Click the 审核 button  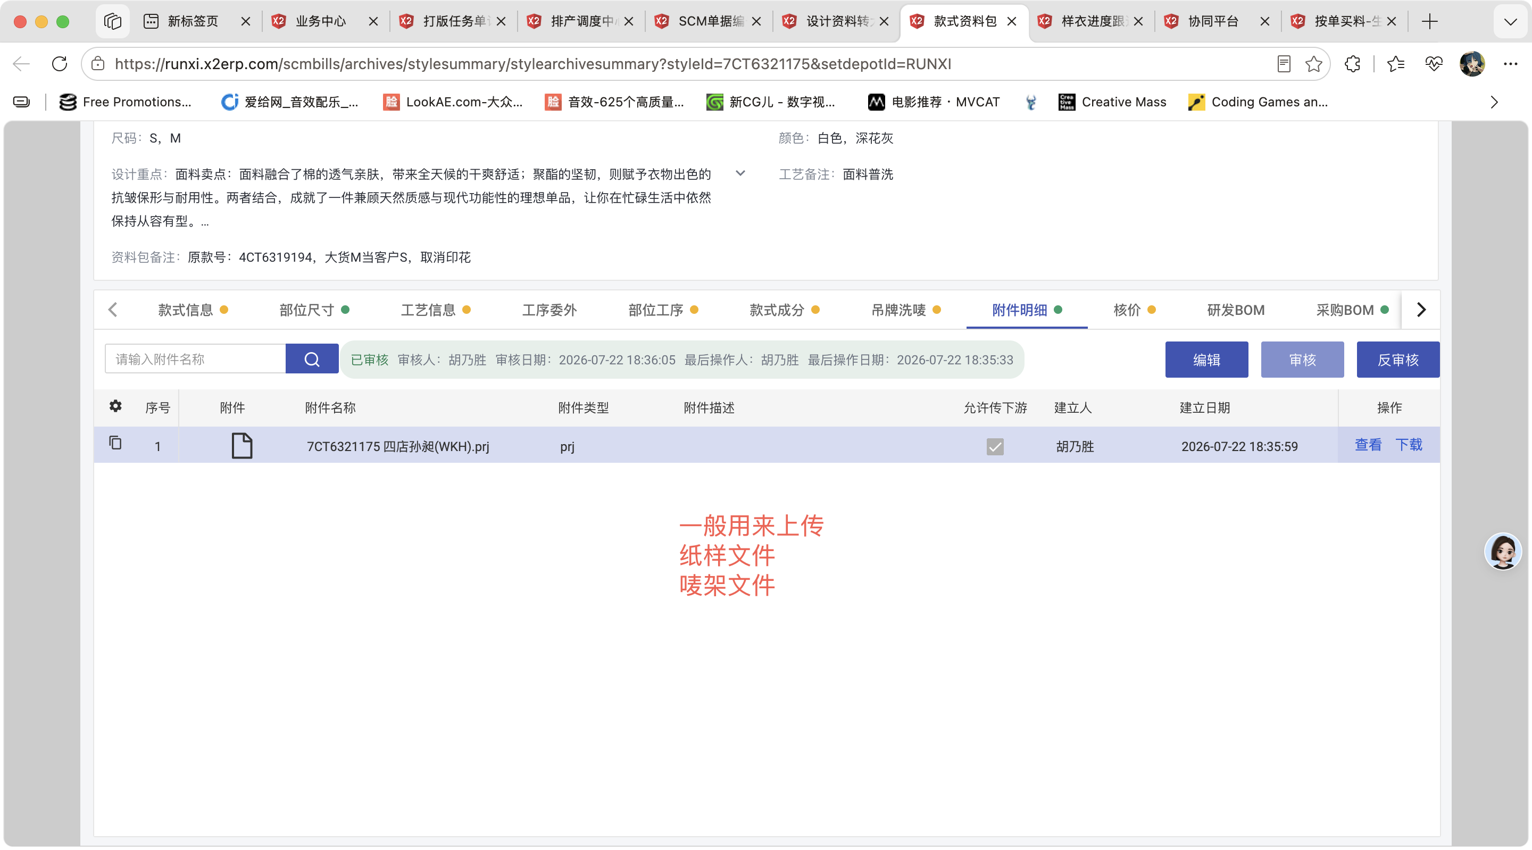point(1302,359)
